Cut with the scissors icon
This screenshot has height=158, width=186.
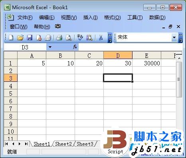pos(101,38)
